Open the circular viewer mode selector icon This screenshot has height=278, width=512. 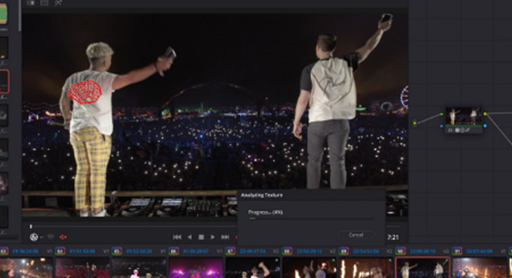[x=34, y=237]
